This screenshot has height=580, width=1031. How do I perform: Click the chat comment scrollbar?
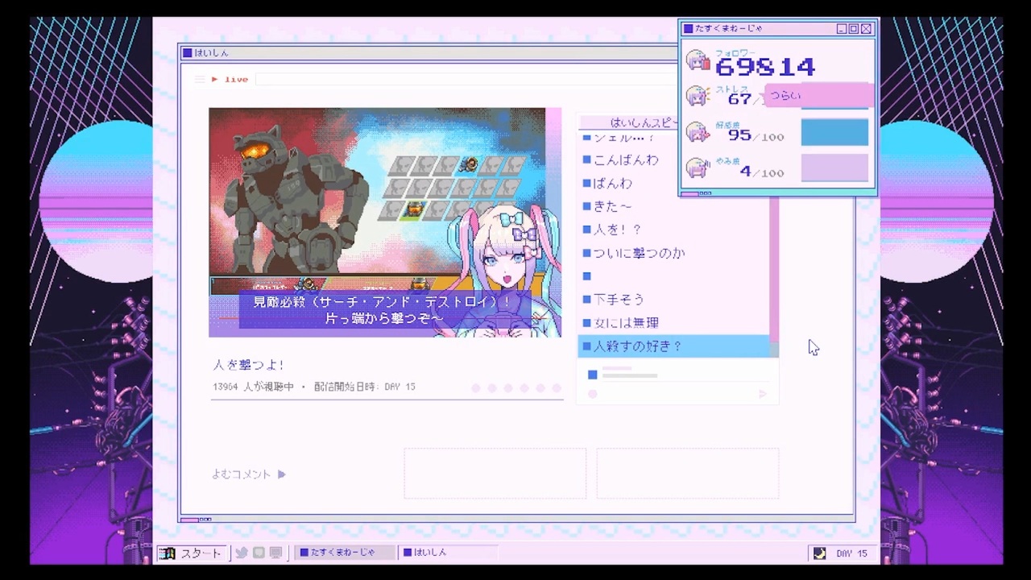click(774, 271)
